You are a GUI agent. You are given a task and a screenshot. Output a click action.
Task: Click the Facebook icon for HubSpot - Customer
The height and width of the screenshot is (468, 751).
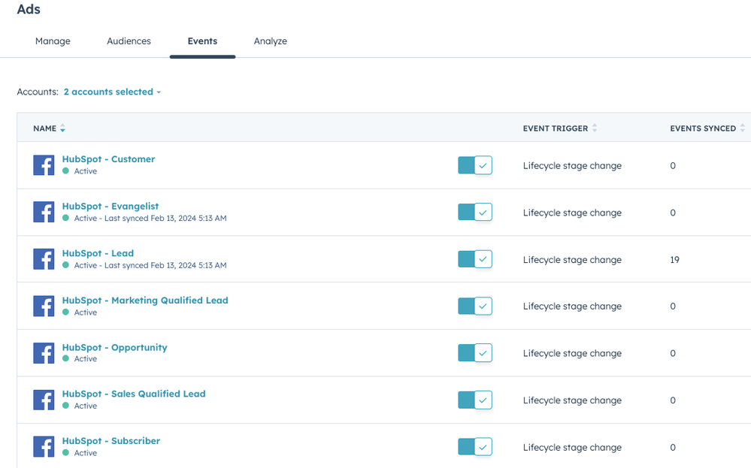click(44, 165)
